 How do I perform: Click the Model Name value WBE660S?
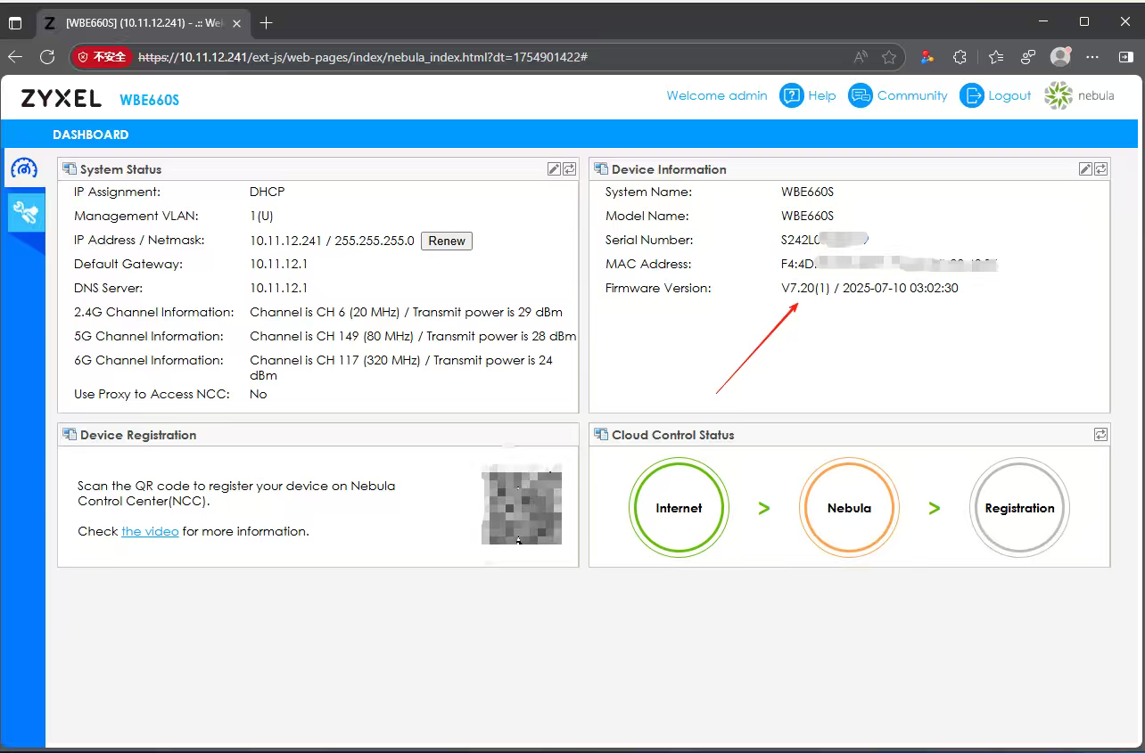pyautogui.click(x=808, y=216)
